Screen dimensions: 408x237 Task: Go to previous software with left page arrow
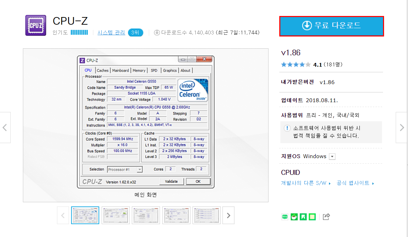tap(5, 128)
